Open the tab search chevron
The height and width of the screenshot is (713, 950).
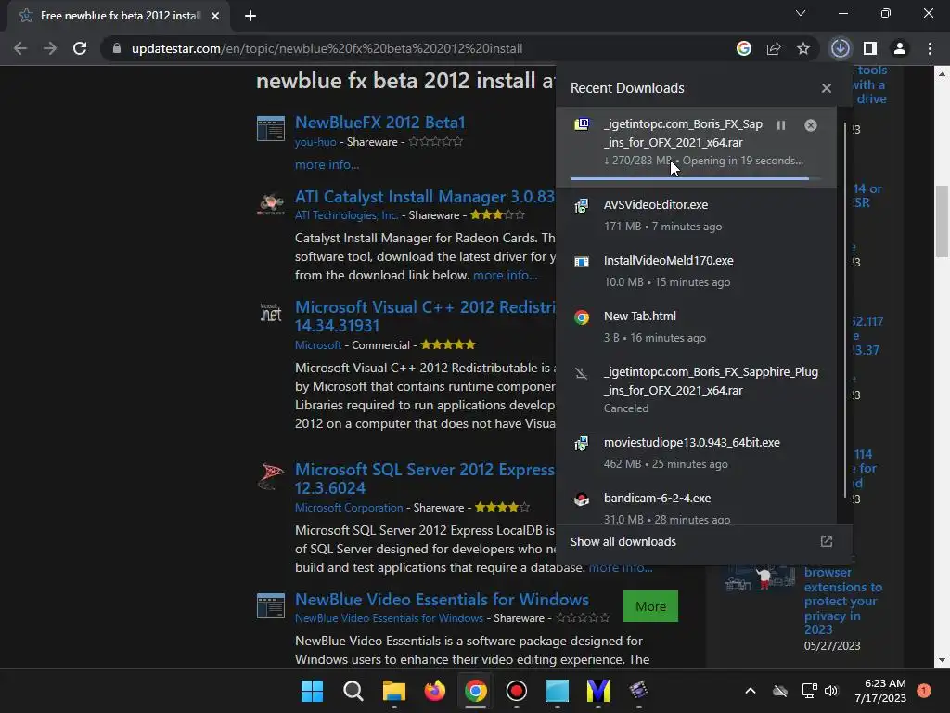[801, 13]
